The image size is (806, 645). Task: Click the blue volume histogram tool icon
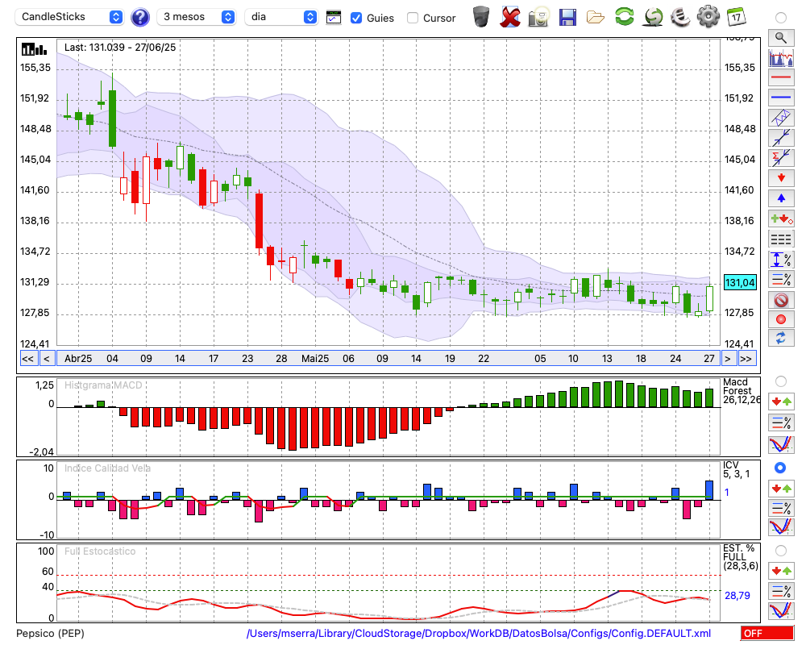coord(781,57)
